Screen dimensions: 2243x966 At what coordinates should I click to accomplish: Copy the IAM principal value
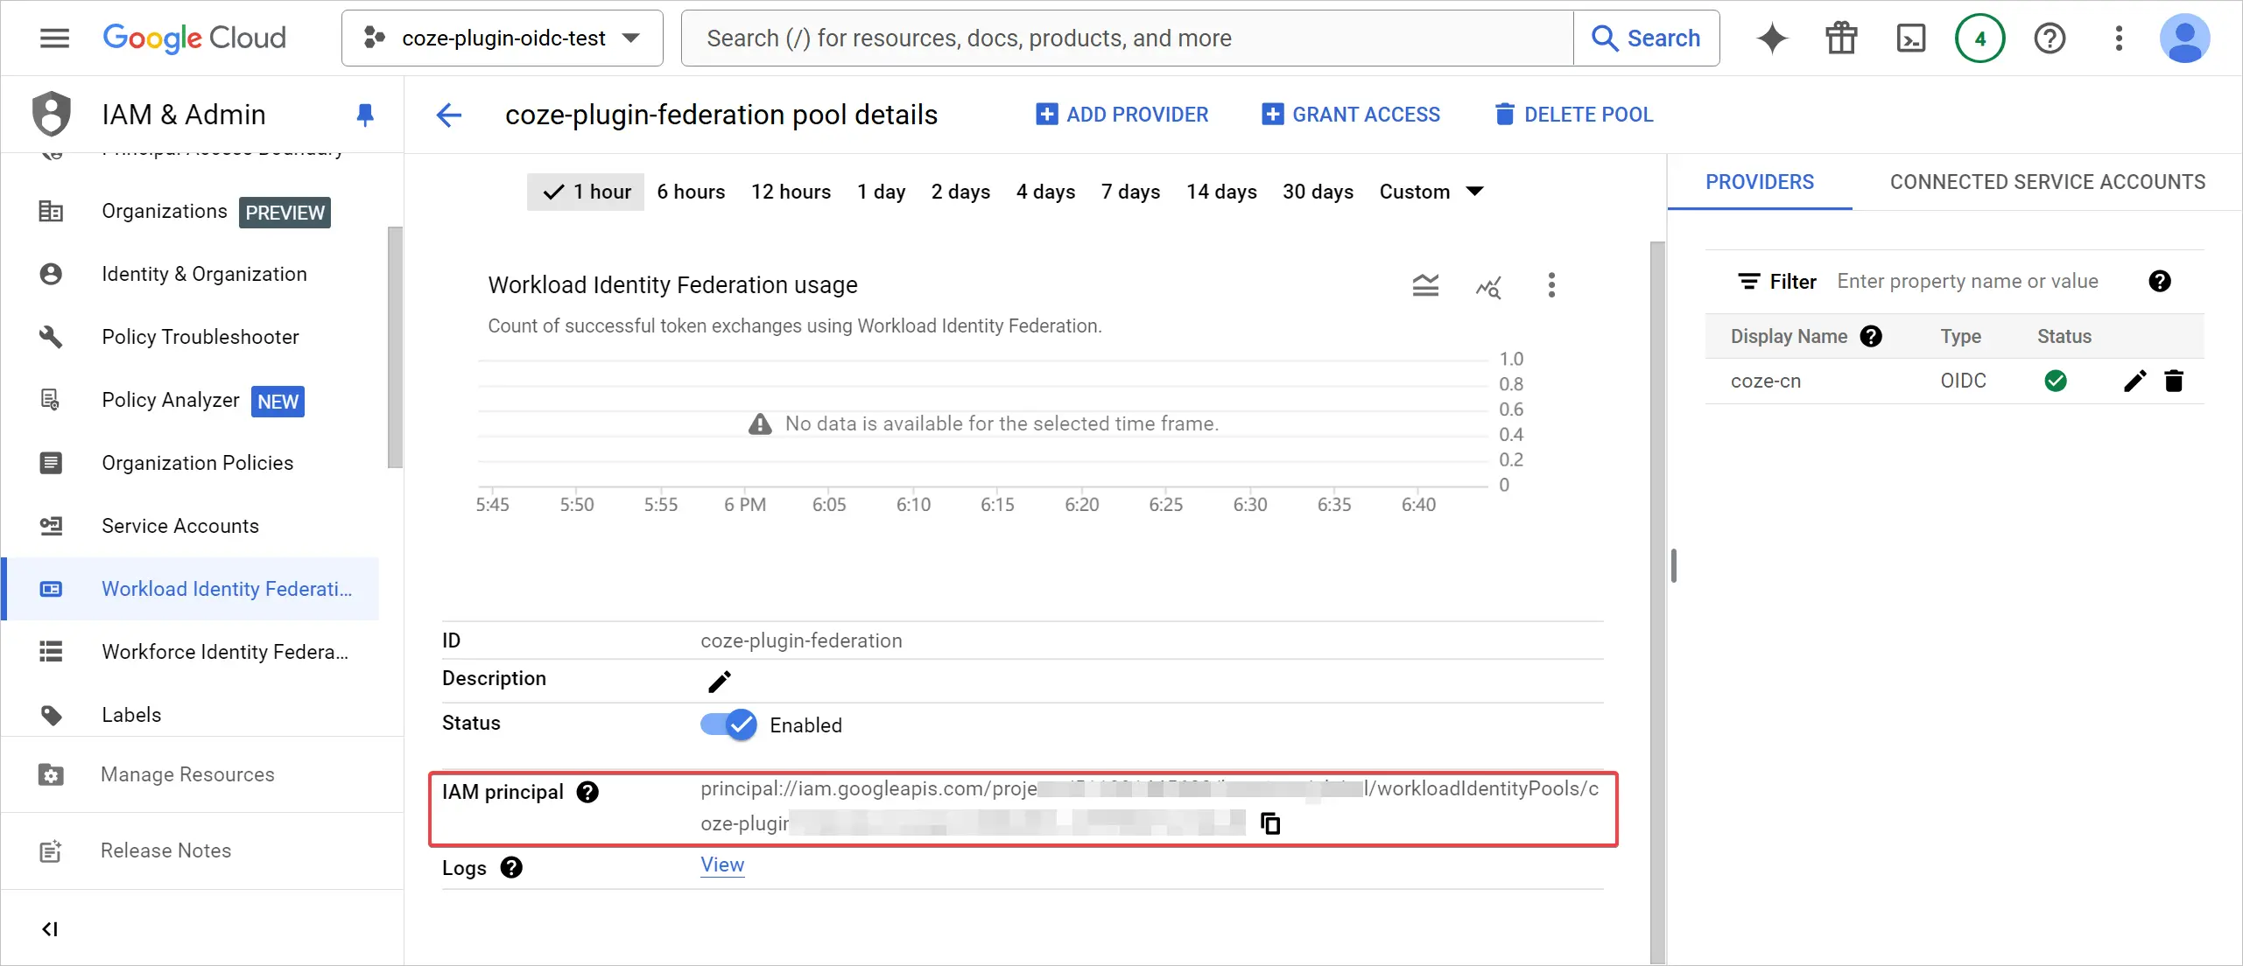[x=1269, y=823]
